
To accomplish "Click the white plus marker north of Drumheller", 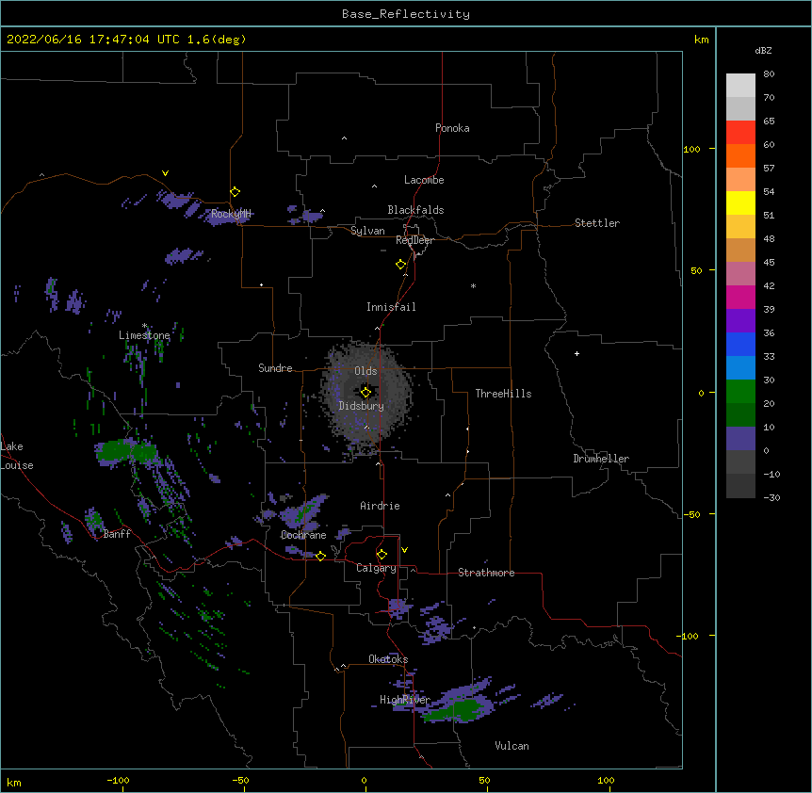I will 577,353.
